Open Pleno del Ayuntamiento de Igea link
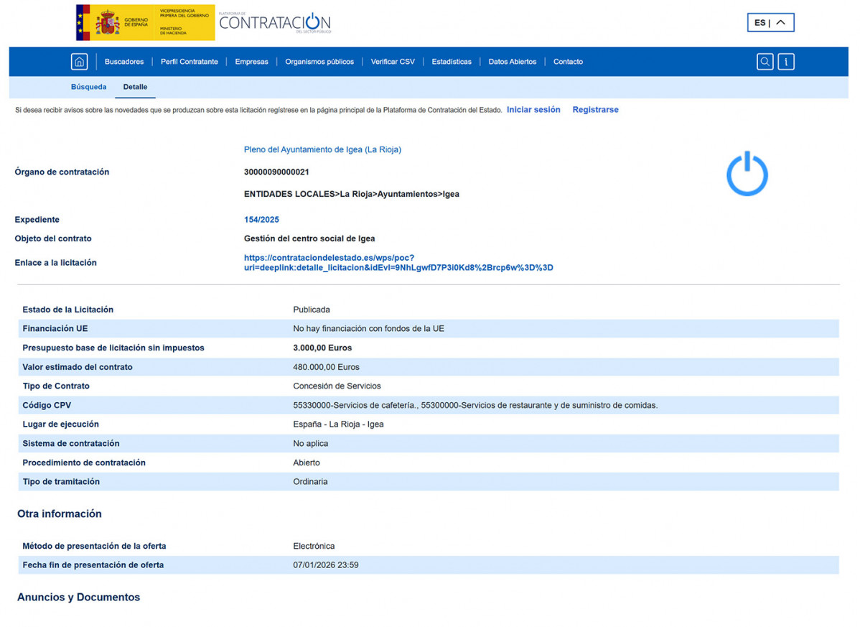 [x=322, y=149]
